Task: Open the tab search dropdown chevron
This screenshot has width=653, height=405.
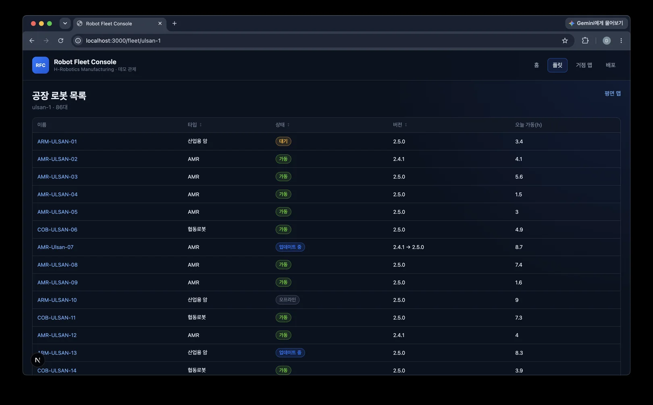Action: tap(65, 23)
